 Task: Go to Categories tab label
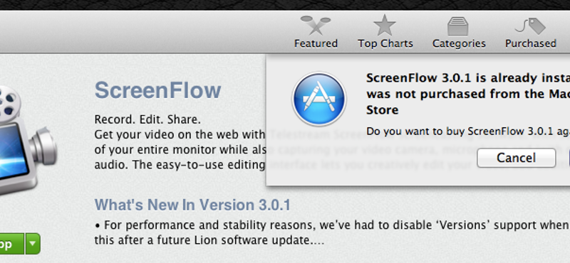pyautogui.click(x=459, y=43)
